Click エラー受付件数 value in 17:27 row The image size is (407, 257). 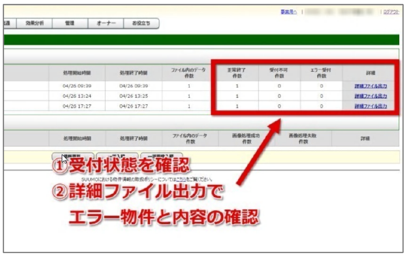321,106
